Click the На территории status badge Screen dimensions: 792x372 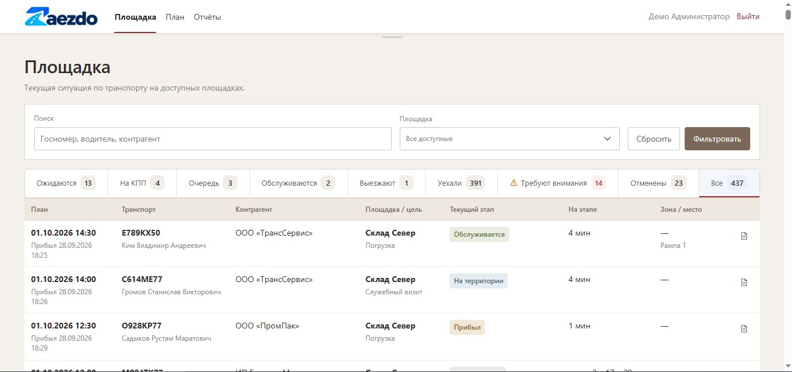click(x=479, y=281)
